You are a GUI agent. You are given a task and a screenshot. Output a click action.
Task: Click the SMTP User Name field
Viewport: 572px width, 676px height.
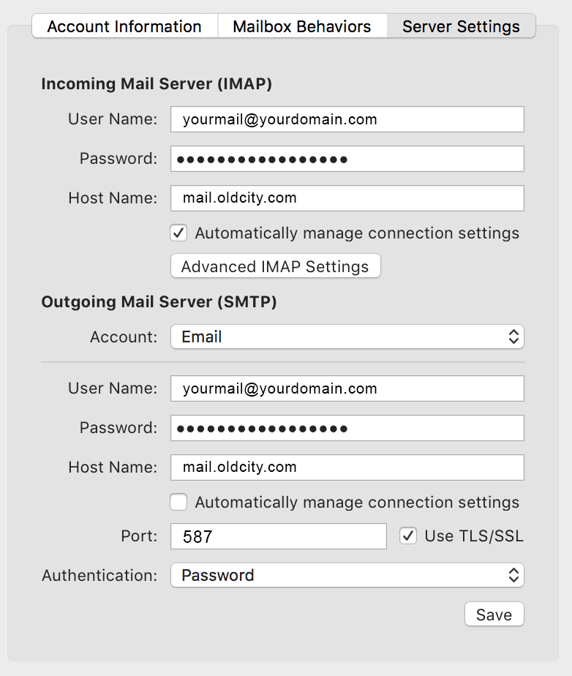[x=347, y=388]
